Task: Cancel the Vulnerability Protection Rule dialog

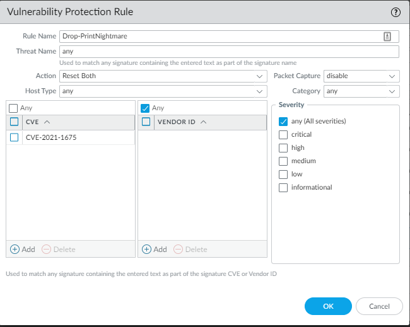Action: pos(379,306)
